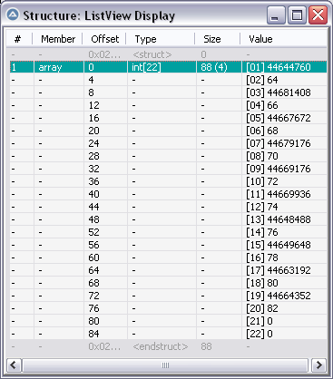
Task: Select value '[18] 80'
Action: coord(262,283)
